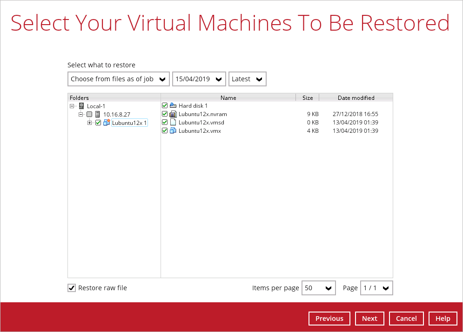Toggle the 10.16.8.27 host checkbox

(89, 114)
